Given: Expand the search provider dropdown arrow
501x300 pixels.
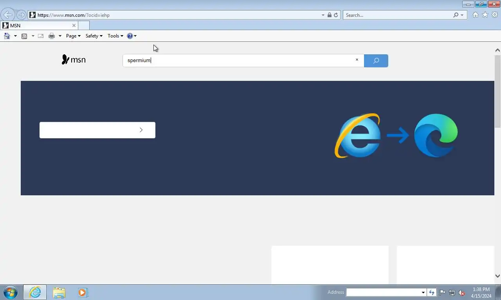Looking at the screenshot, I should point(462,15).
